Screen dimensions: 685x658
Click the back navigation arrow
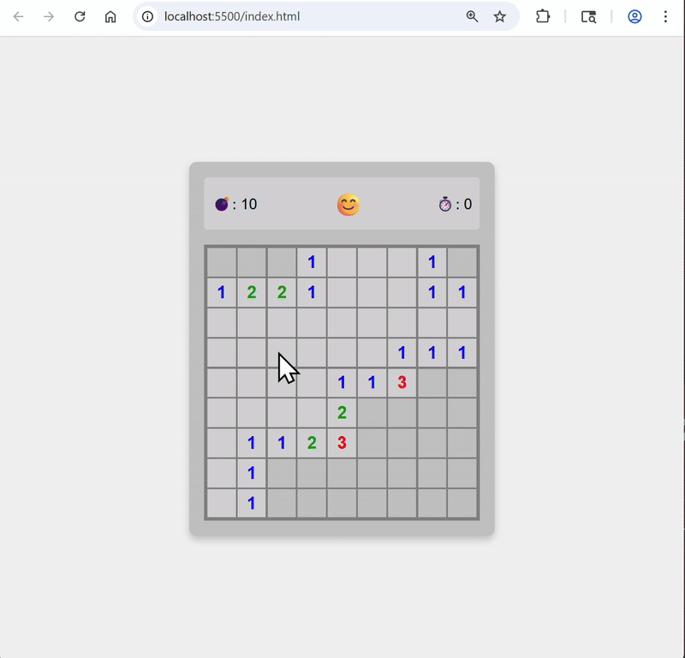pyautogui.click(x=18, y=16)
